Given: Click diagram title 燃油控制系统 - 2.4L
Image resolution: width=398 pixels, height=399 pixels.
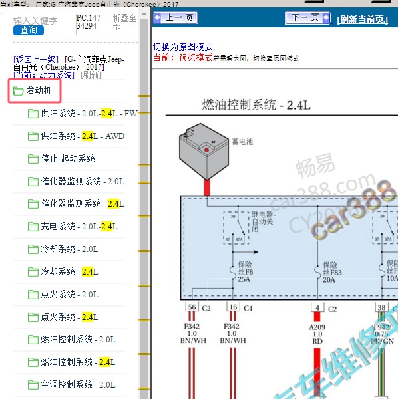Looking at the screenshot, I should click(256, 105).
